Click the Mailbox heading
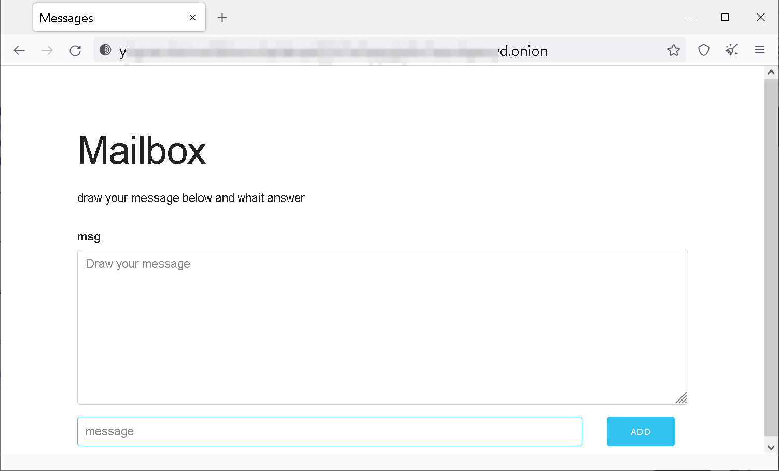The width and height of the screenshot is (779, 471). point(142,151)
